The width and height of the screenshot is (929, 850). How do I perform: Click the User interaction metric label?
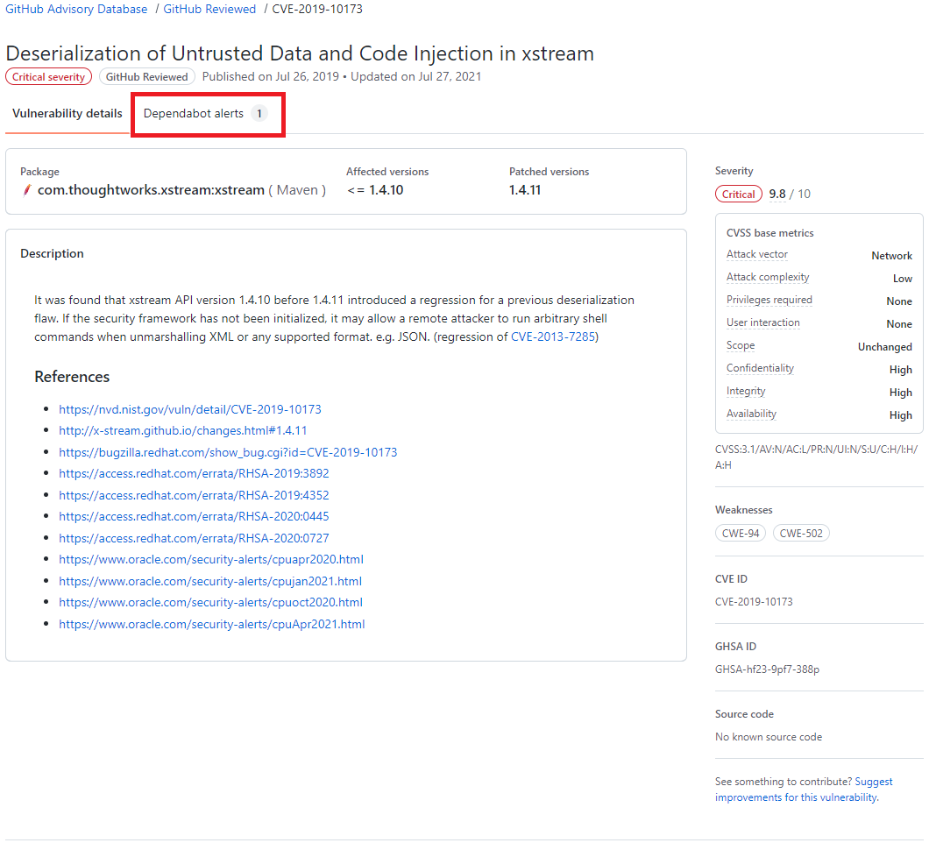(762, 322)
